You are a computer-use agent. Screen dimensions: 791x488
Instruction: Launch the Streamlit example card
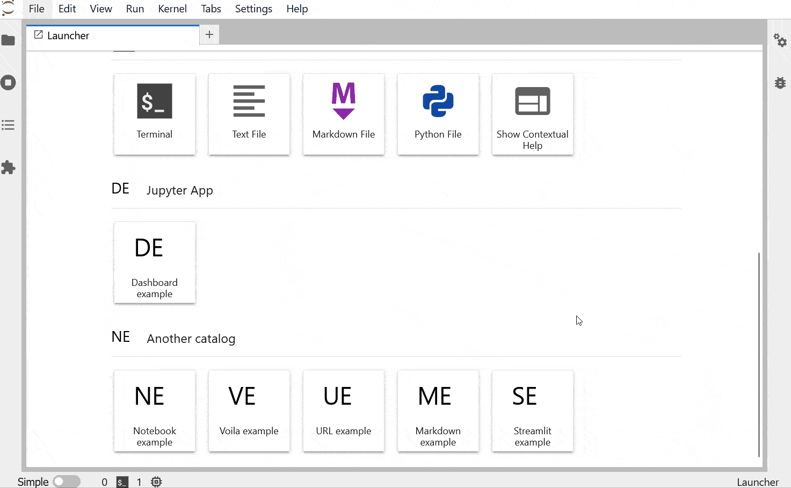point(533,411)
